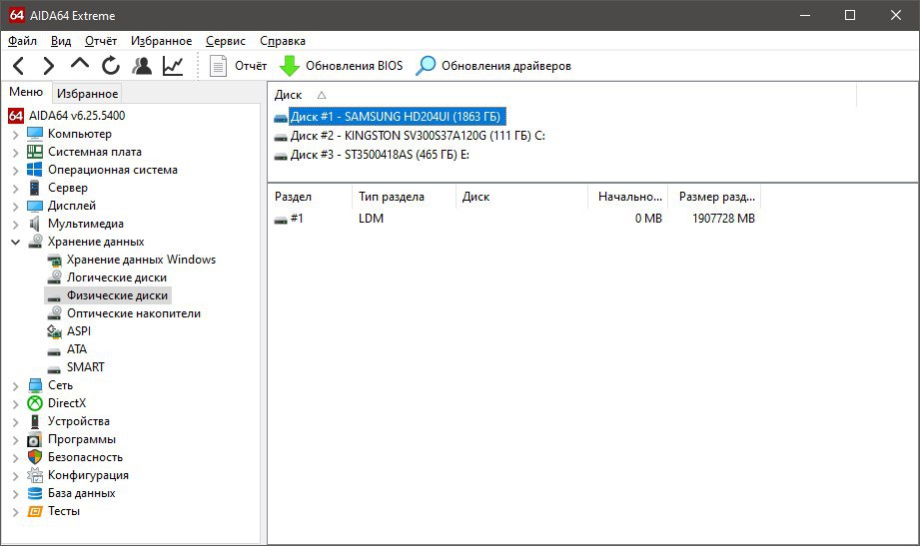Viewport: 920px width, 546px height.
Task: Expand the Компьютер tree node
Action: click(15, 135)
